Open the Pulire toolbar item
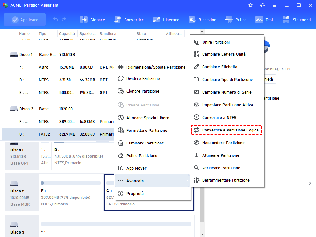 pyautogui.click(x=236, y=20)
